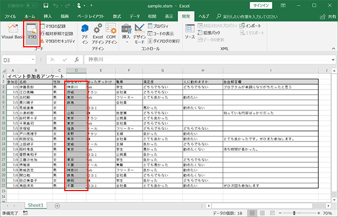Switch to the ホーム tab

coord(30,16)
